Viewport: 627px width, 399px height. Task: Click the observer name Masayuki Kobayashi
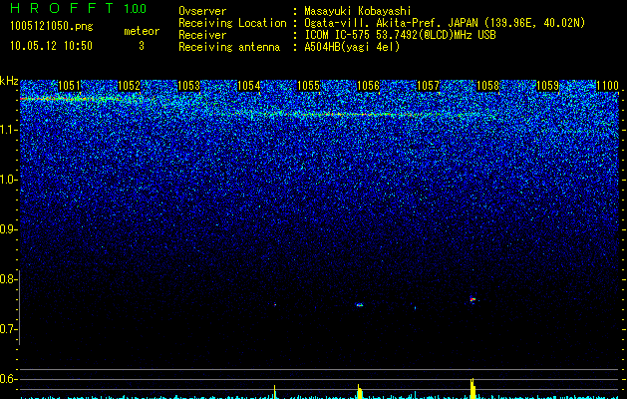(358, 11)
